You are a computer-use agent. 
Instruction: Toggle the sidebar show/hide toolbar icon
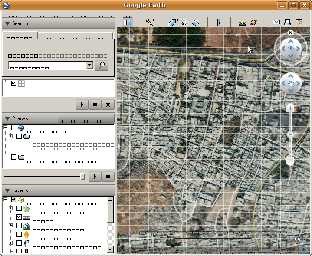tap(127, 23)
